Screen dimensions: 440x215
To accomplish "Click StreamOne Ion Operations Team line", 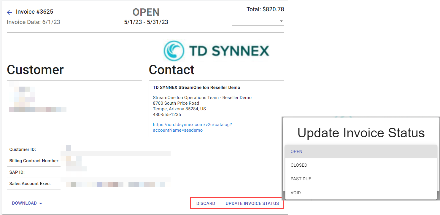I will pyautogui.click(x=202, y=98).
